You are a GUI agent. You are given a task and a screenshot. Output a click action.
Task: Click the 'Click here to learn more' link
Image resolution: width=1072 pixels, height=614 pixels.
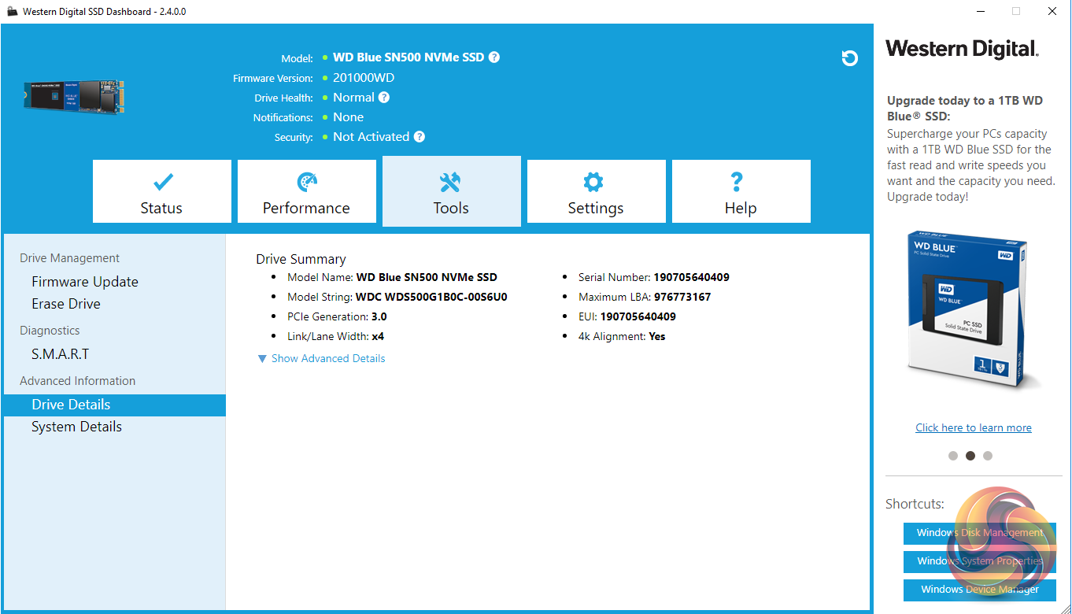(974, 427)
